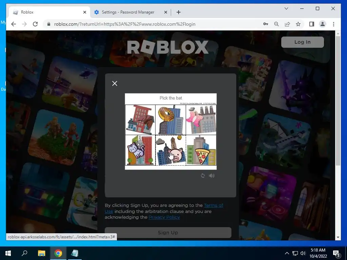347x260 pixels.
Task: Select the cat on buildings tile
Action: point(140,150)
